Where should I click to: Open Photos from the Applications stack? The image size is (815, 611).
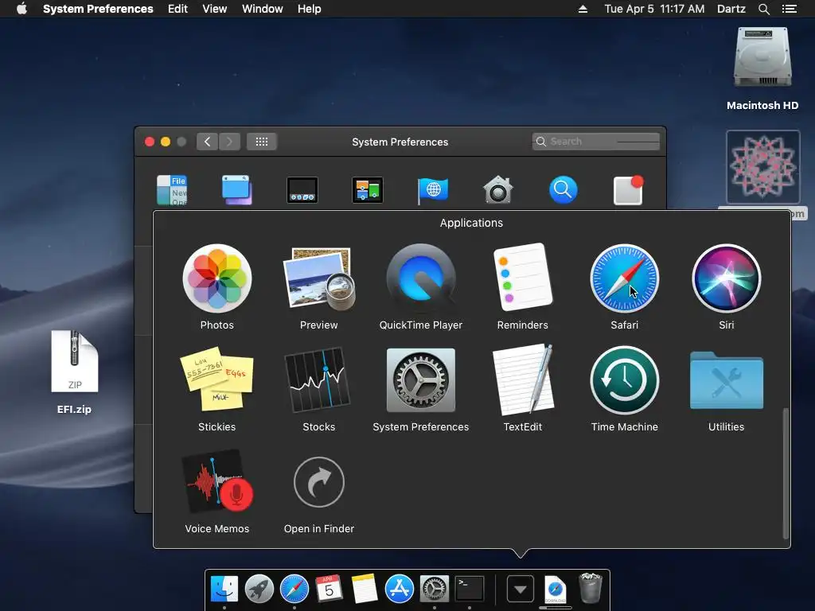(216, 279)
